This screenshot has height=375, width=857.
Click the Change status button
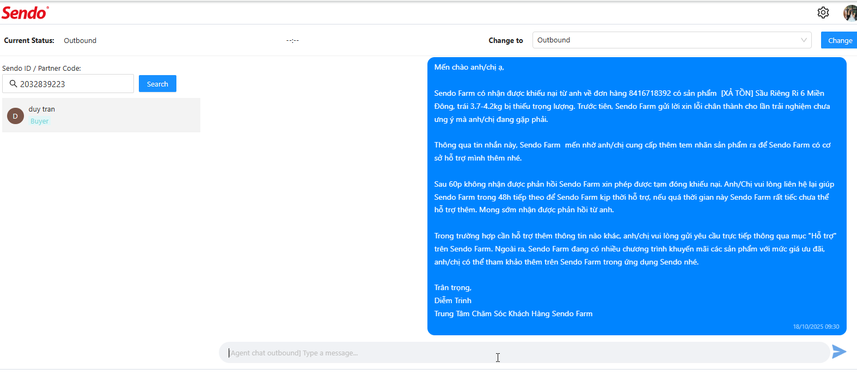click(840, 40)
